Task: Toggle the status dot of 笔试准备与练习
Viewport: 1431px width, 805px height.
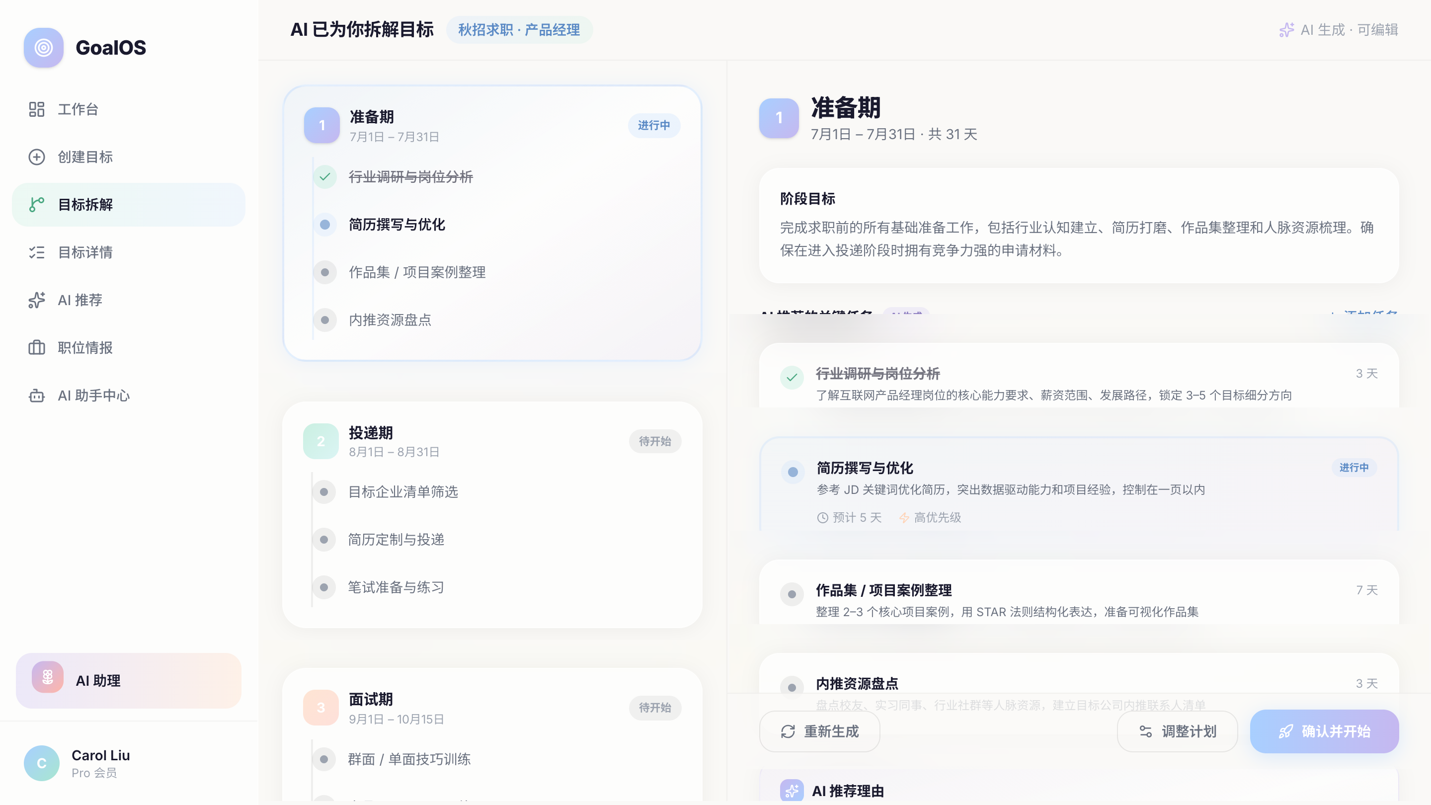Action: point(324,588)
